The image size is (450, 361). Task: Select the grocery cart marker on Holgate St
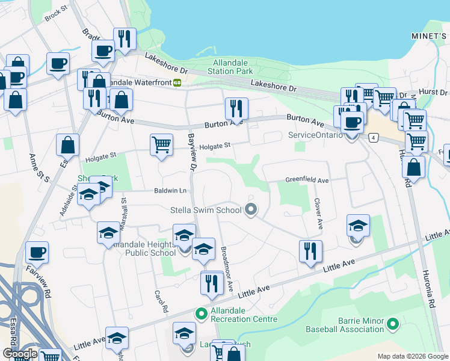tap(161, 146)
